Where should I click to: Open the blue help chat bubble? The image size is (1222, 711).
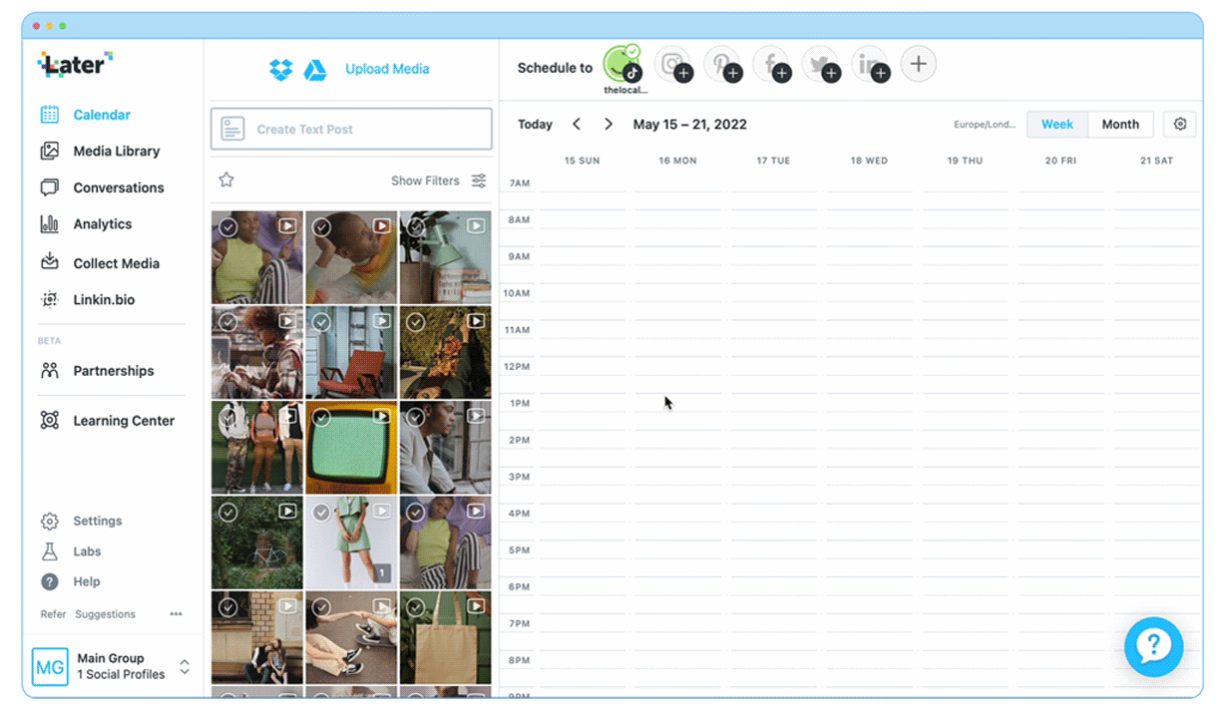point(1153,647)
